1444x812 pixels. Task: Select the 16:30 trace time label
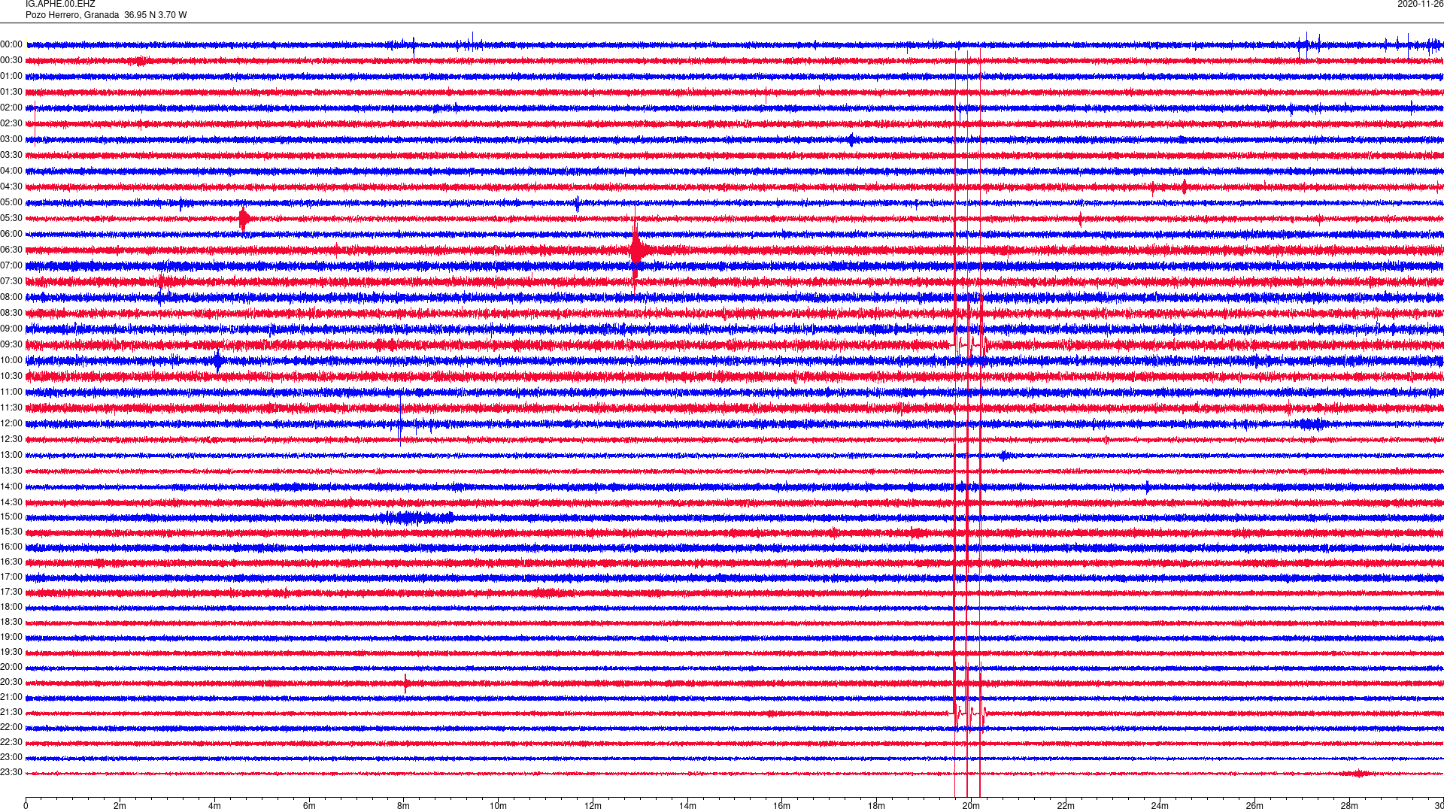point(11,562)
